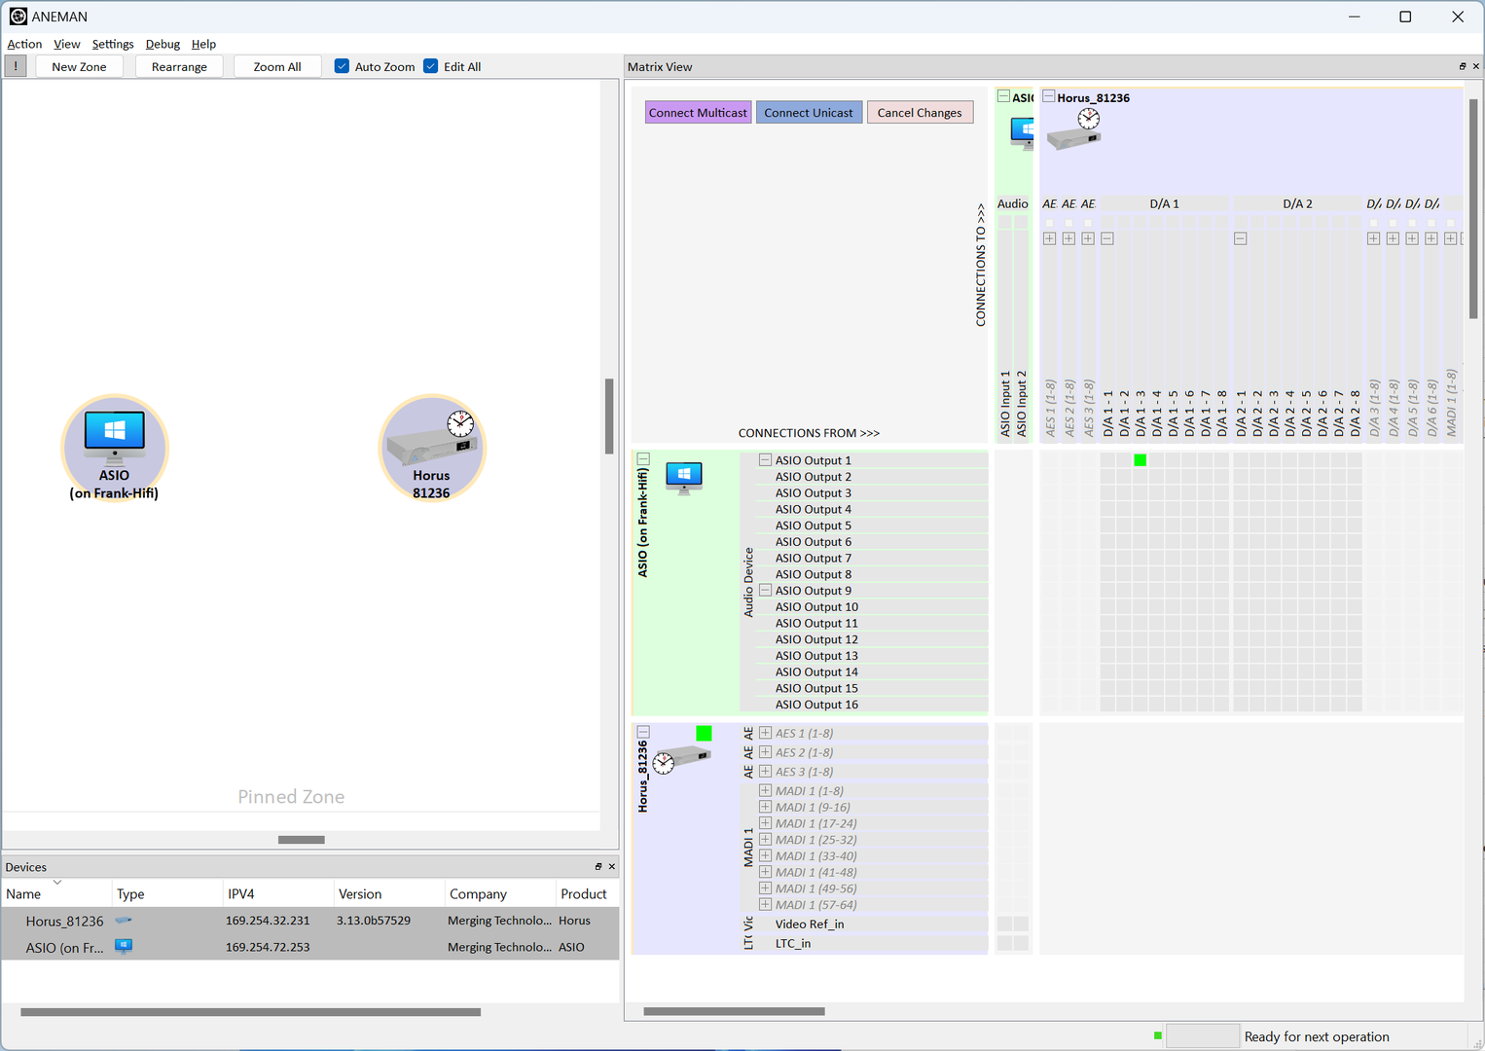The height and width of the screenshot is (1051, 1485).
Task: Toggle the ASIO Output 1 to D/A 1-3 connection
Action: click(x=1140, y=460)
